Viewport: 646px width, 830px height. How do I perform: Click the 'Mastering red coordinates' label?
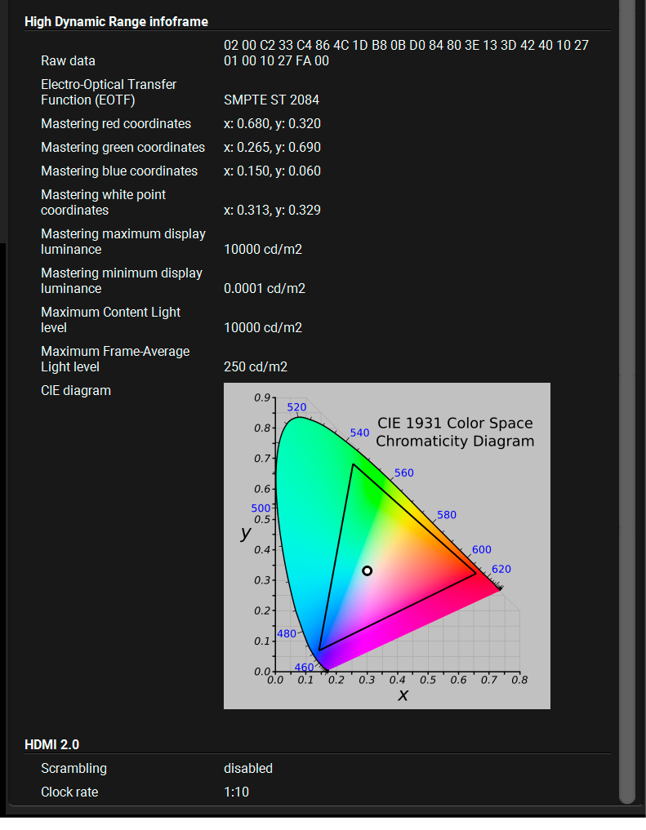click(x=116, y=124)
